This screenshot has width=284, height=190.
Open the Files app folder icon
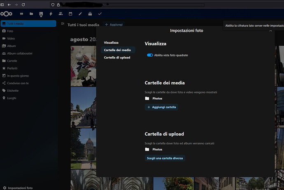tap(31, 14)
